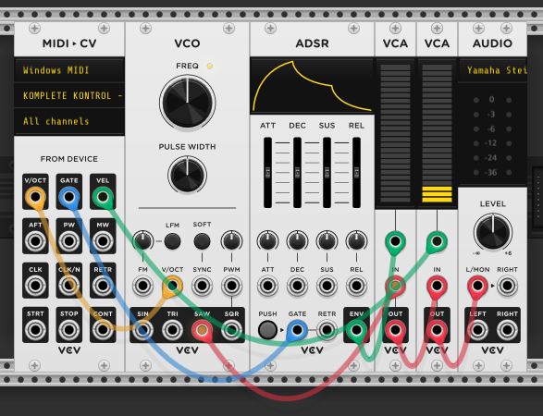543x416 pixels.
Task: Click the RETR input jack on ADSR
Action: (327, 330)
